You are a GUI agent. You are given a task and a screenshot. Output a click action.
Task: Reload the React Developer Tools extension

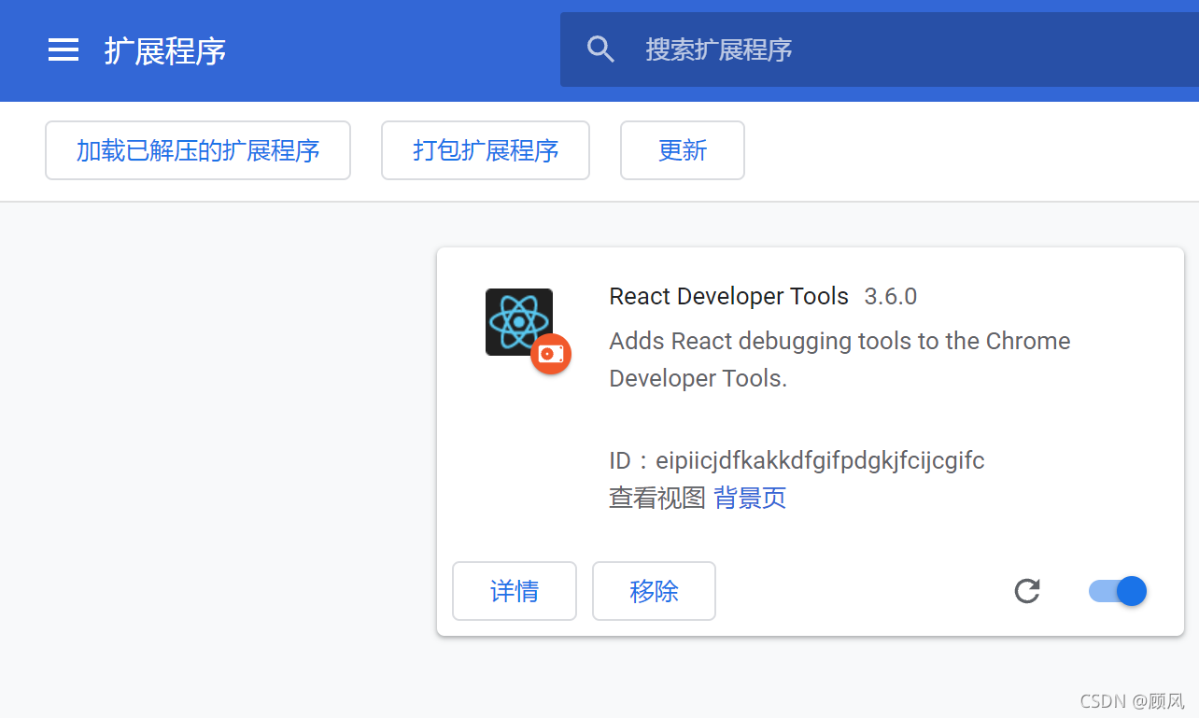click(1027, 591)
